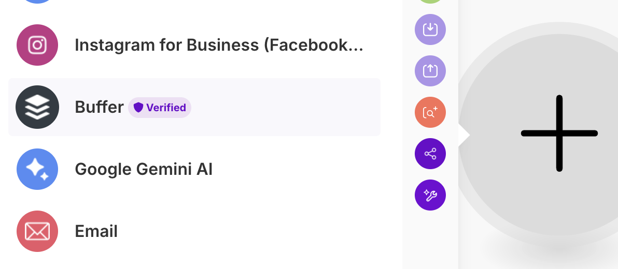Click the Instagram camera logo icon
618x269 pixels.
pyautogui.click(x=37, y=45)
